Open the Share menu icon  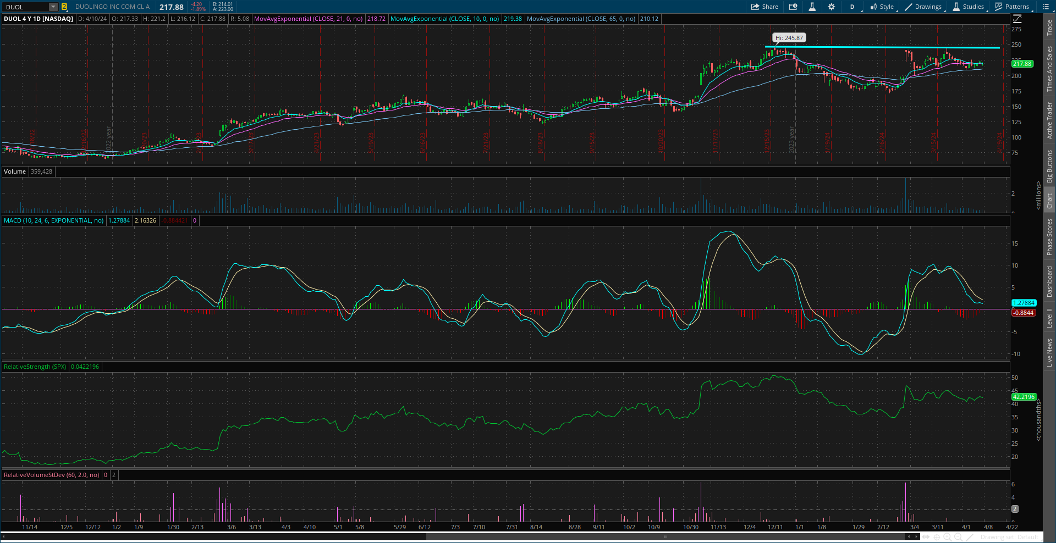coord(755,7)
